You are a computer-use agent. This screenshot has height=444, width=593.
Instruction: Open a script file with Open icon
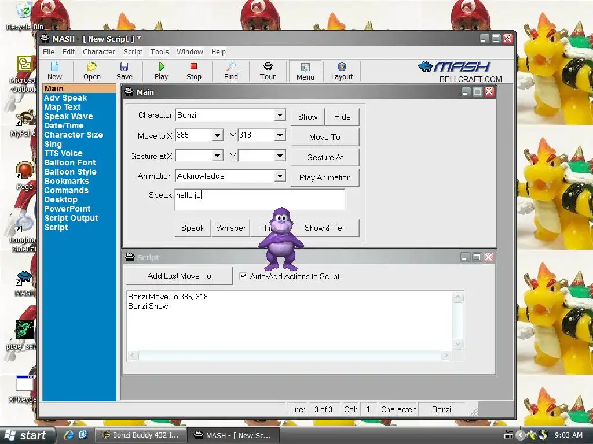point(92,71)
